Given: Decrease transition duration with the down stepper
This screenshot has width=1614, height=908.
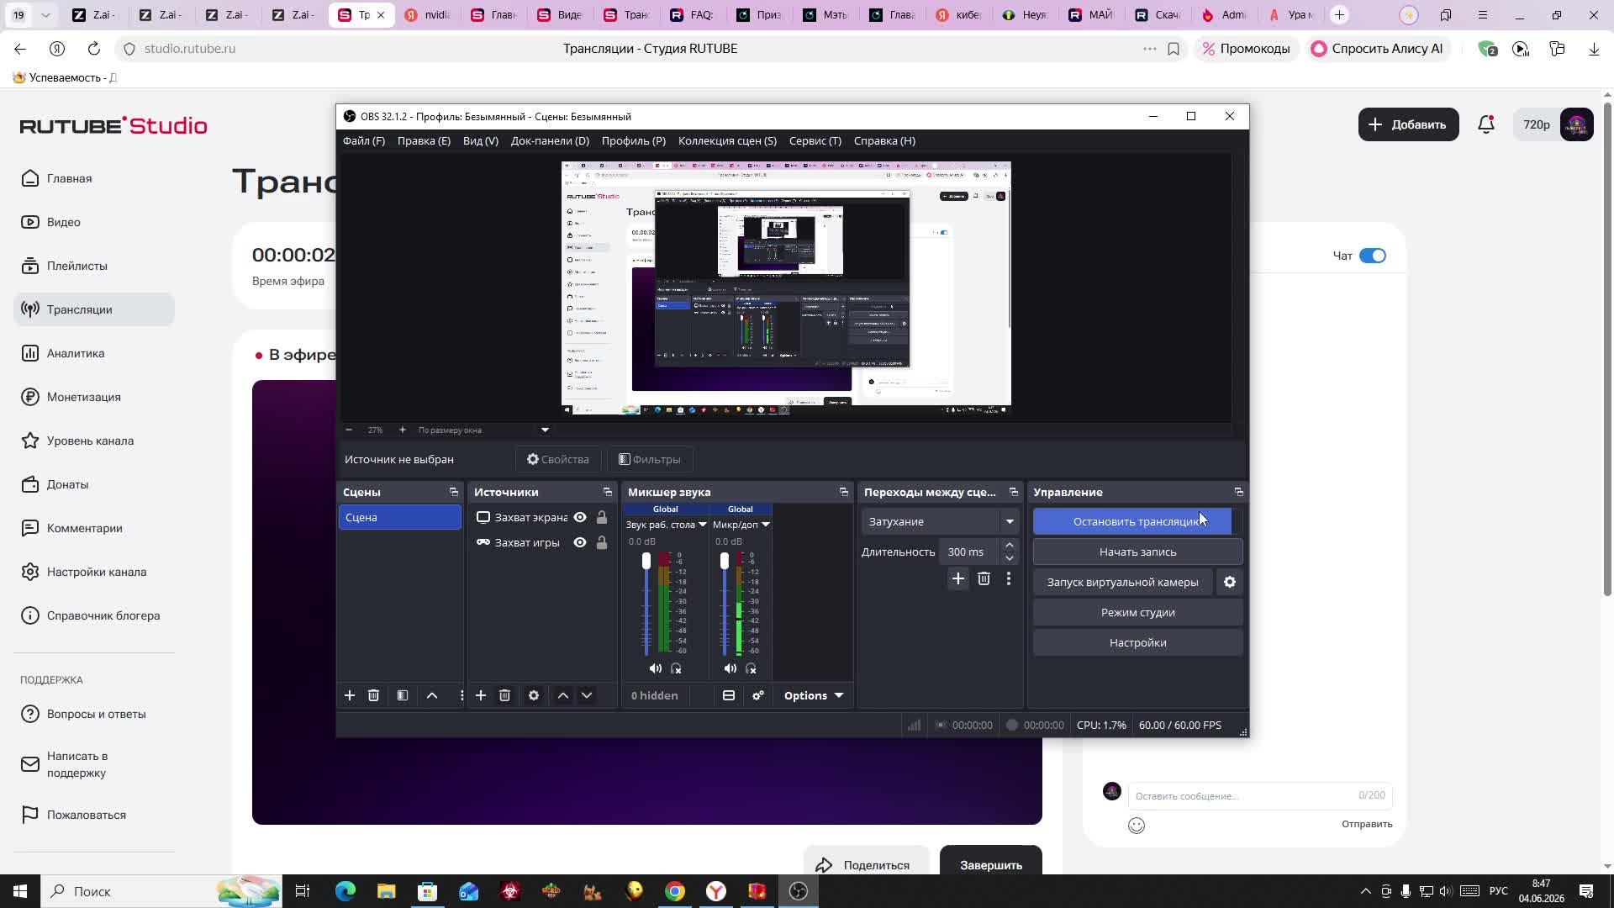Looking at the screenshot, I should pyautogui.click(x=1010, y=558).
